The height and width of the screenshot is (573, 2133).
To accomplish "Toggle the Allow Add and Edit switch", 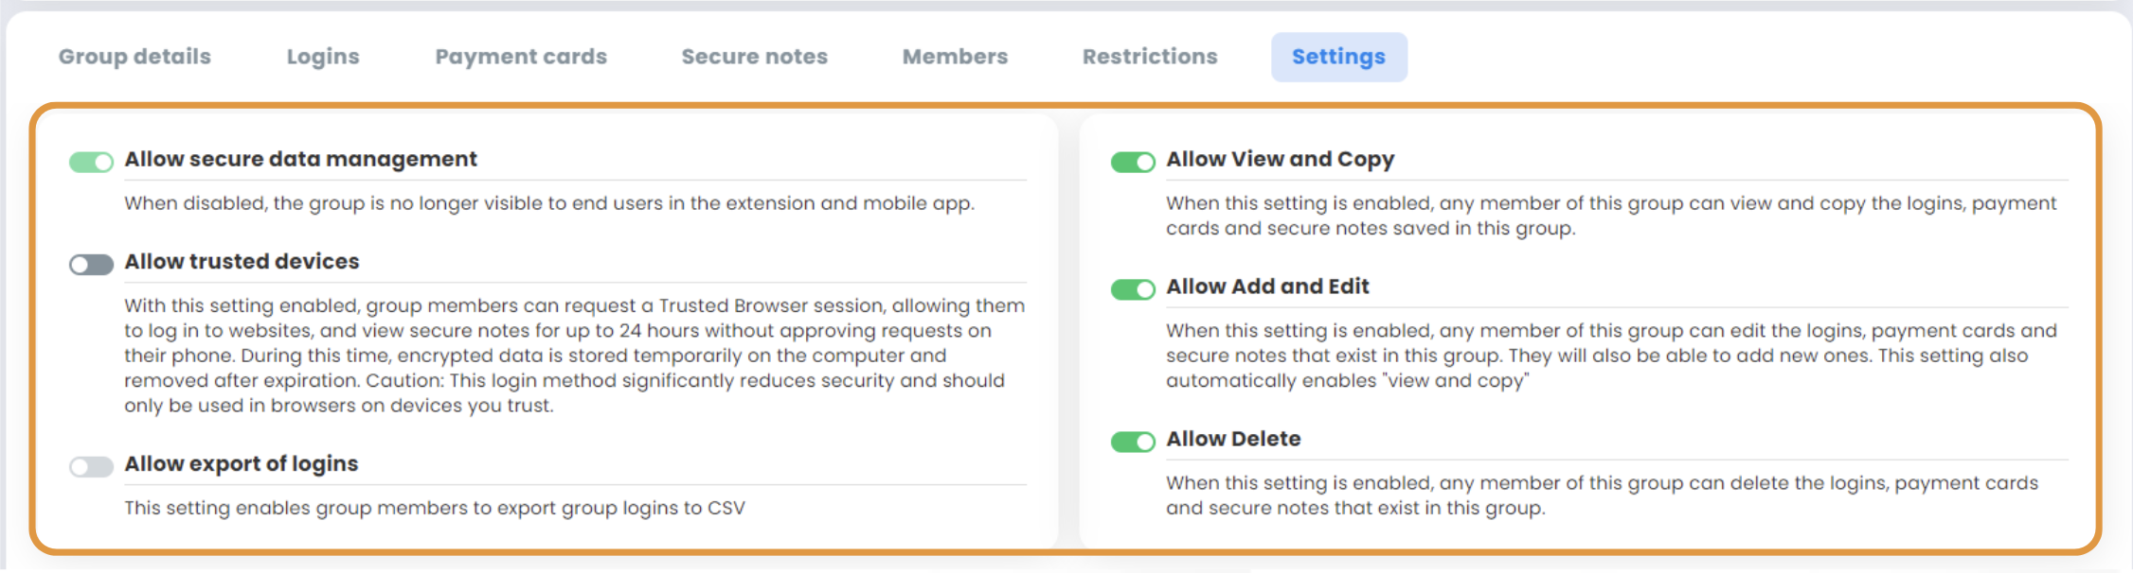I will (x=1133, y=288).
